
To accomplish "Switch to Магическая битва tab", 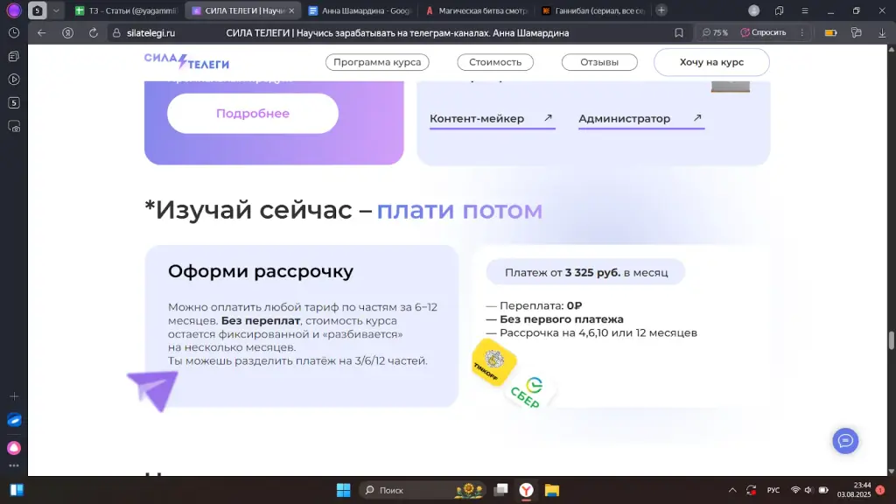I will point(475,10).
